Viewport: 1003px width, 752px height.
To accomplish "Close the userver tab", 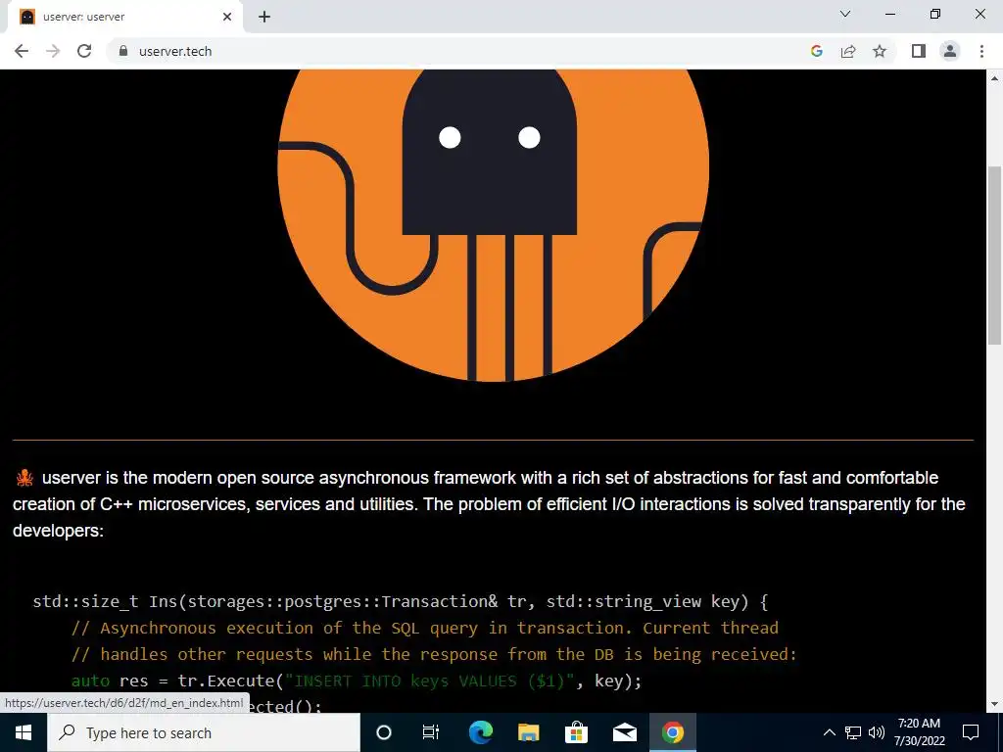I will (x=227, y=17).
